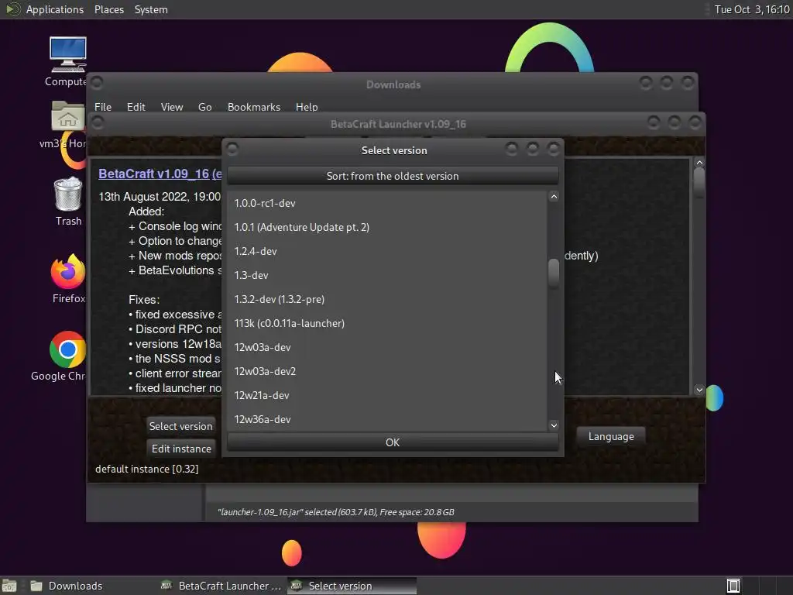Click changelog panel scroll down arrow

[x=699, y=390]
